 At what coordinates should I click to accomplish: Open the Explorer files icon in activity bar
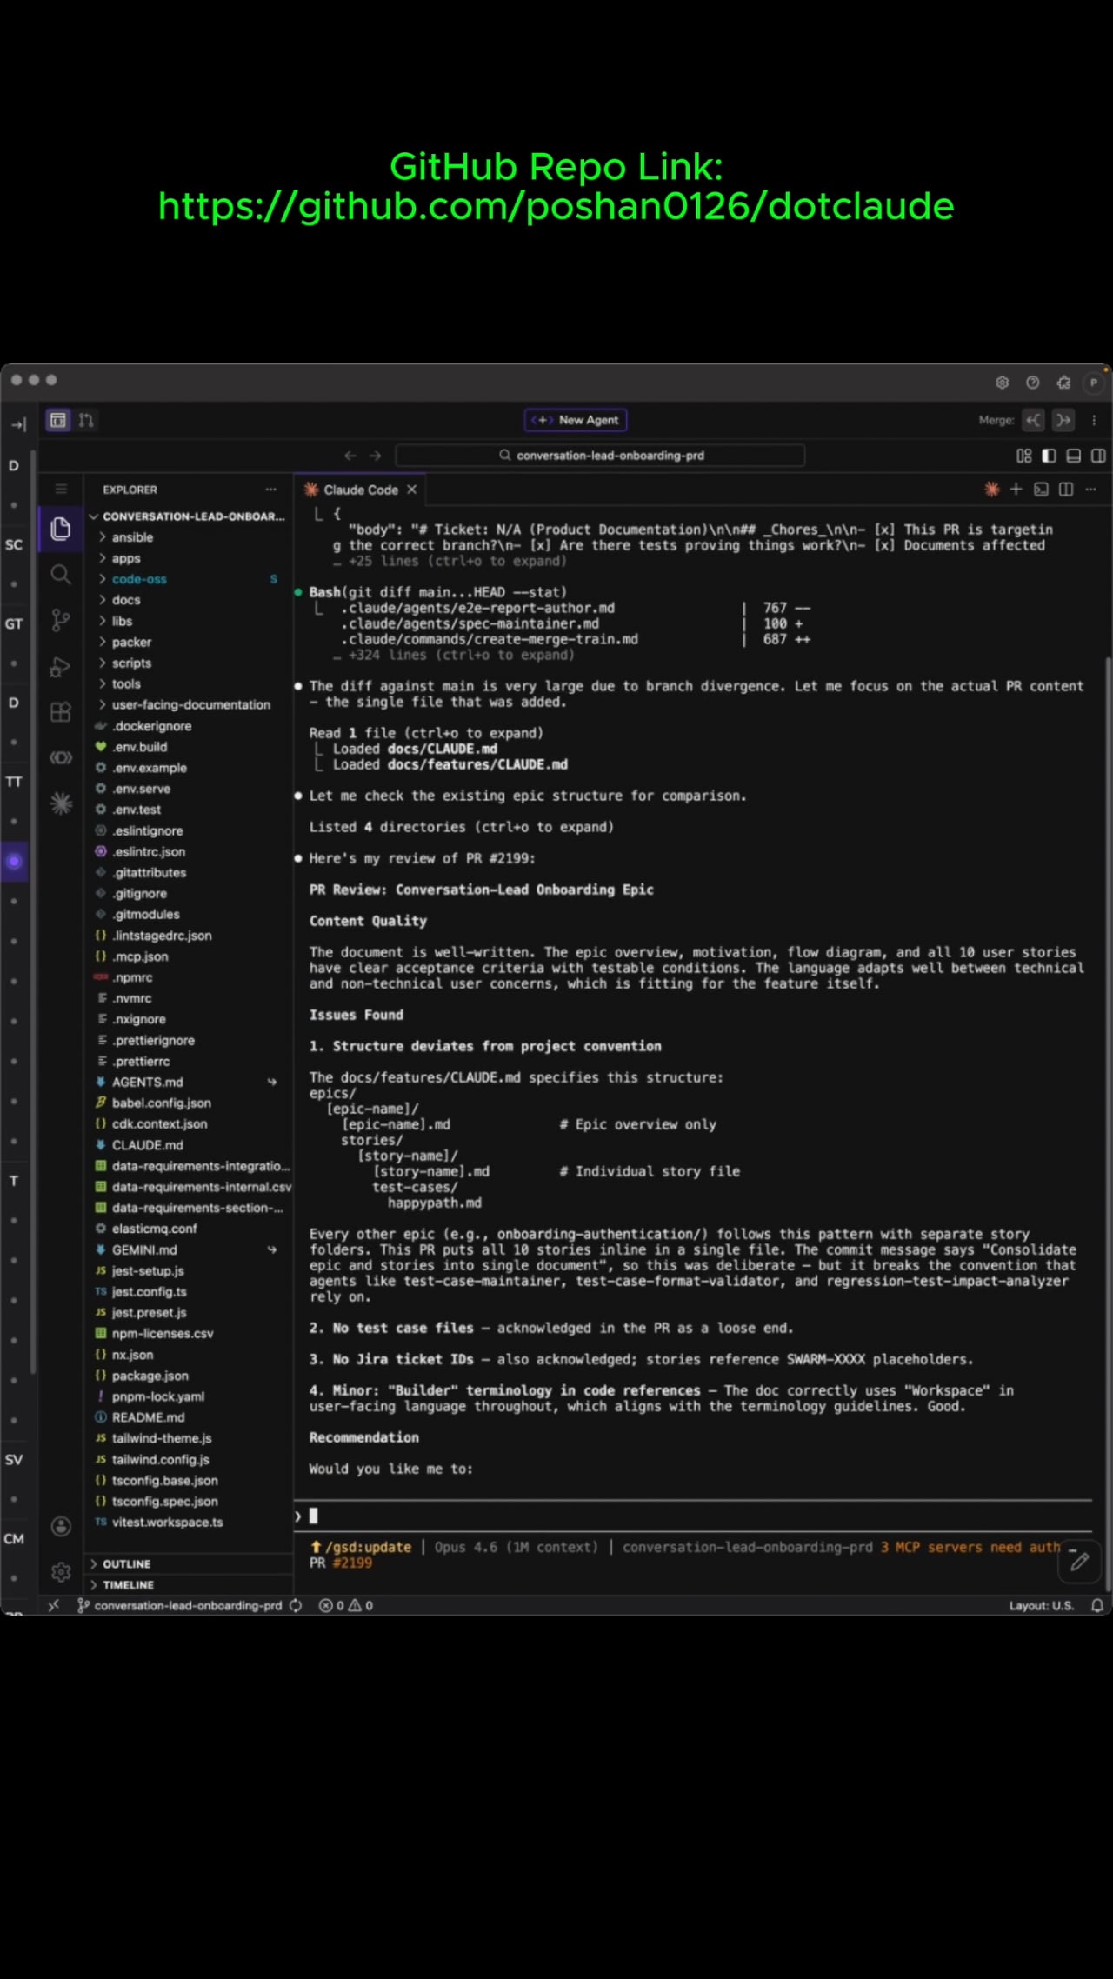coord(61,528)
